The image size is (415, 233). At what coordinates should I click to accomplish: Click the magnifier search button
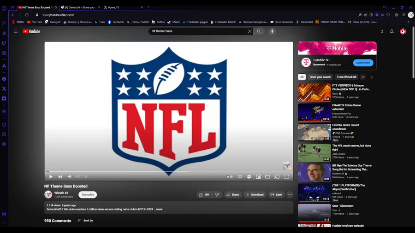259,31
